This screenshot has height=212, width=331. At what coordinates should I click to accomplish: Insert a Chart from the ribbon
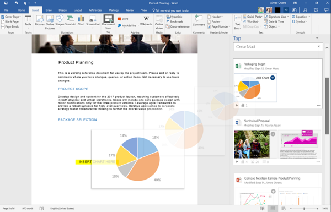(81, 21)
